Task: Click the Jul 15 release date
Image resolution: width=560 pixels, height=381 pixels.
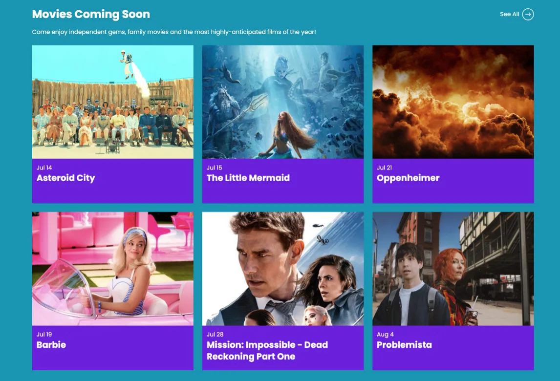Action: point(215,168)
